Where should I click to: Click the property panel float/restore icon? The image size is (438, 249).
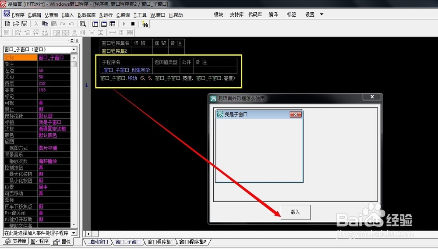pos(72,40)
